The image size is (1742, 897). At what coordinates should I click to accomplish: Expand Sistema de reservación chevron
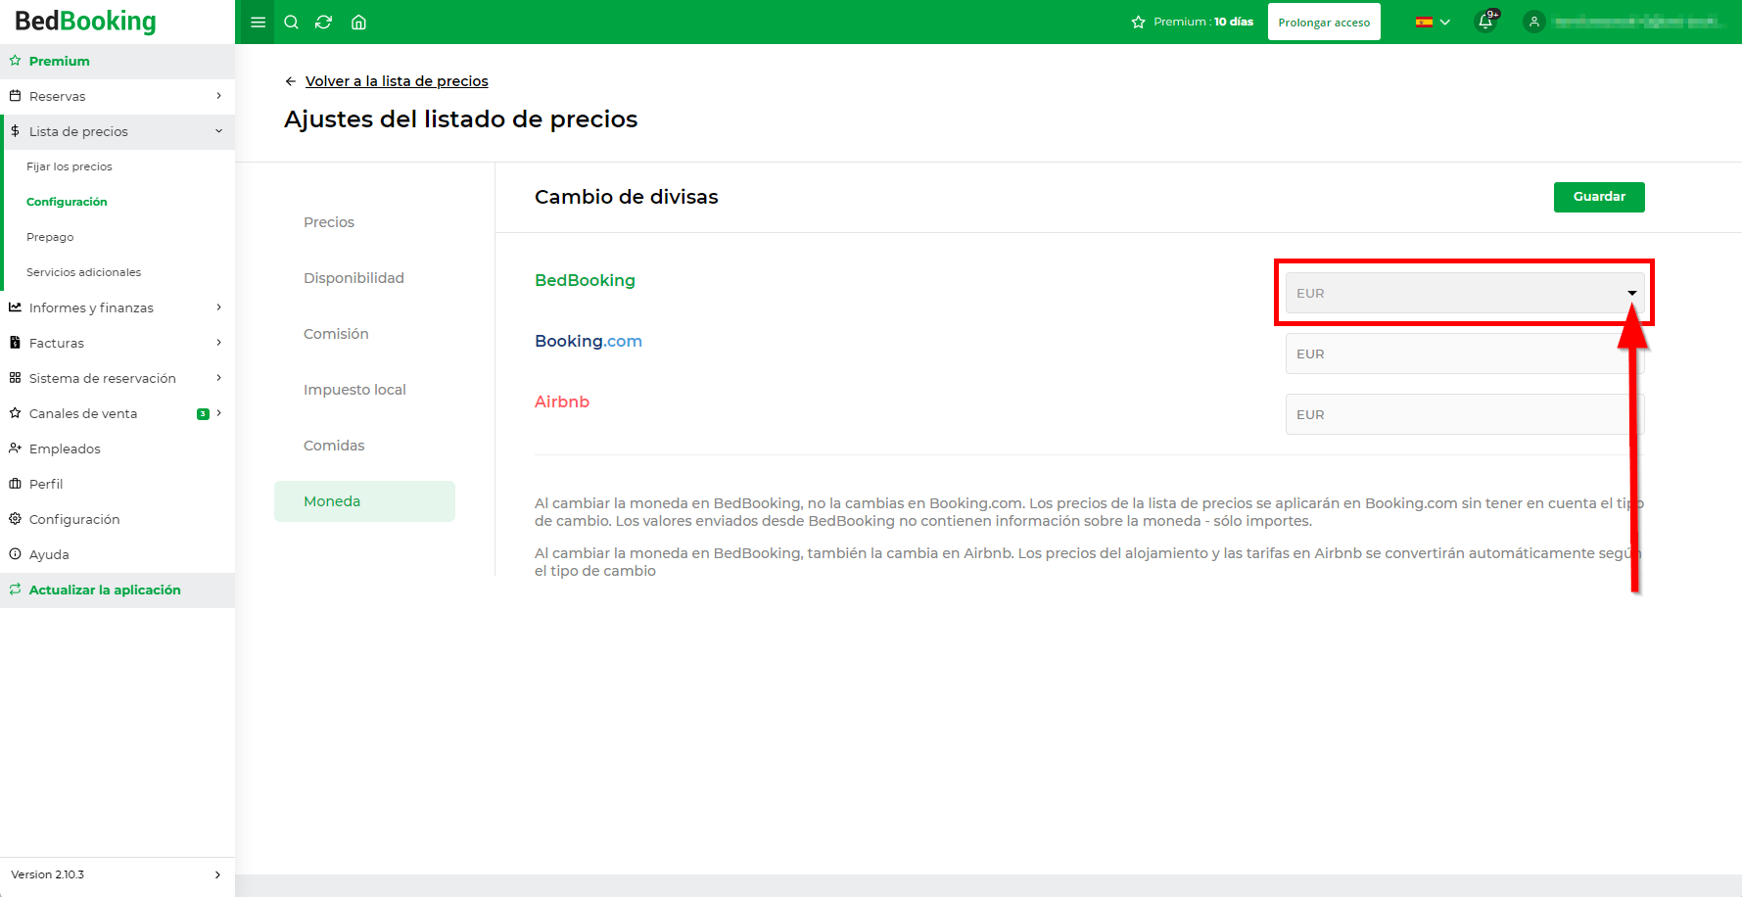pyautogui.click(x=218, y=378)
